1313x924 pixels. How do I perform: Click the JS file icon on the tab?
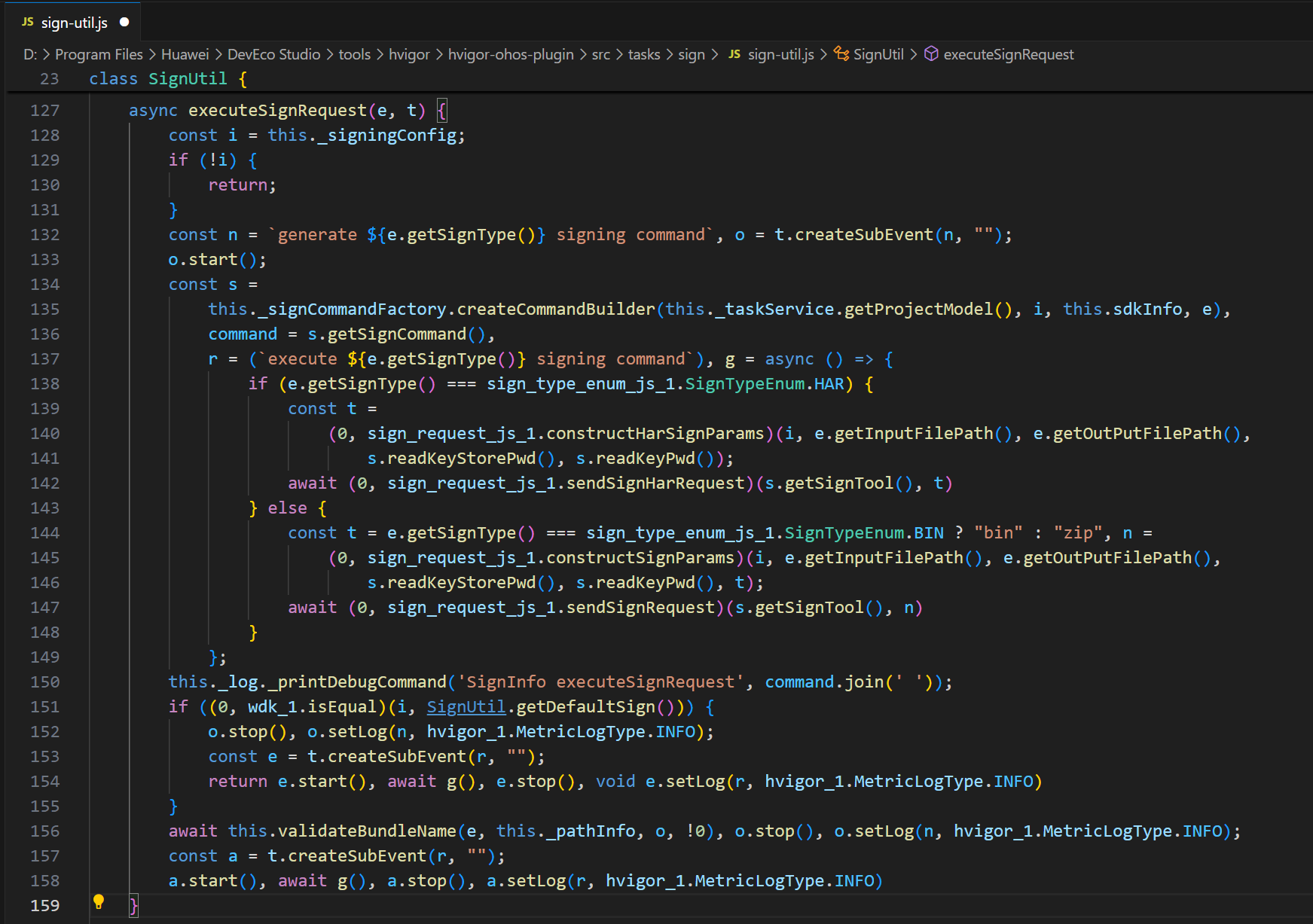(x=28, y=22)
